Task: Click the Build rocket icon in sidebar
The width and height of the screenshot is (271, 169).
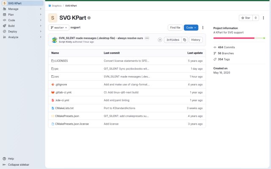Action: [5, 26]
